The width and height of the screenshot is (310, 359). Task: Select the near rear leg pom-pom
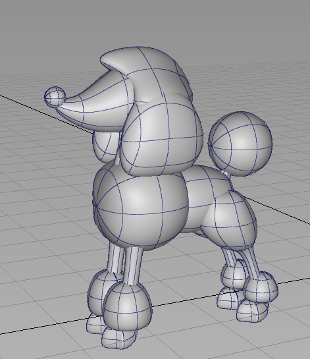[261, 287]
